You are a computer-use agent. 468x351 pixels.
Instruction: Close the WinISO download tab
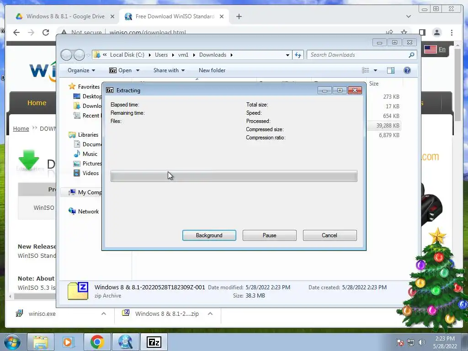(222, 16)
